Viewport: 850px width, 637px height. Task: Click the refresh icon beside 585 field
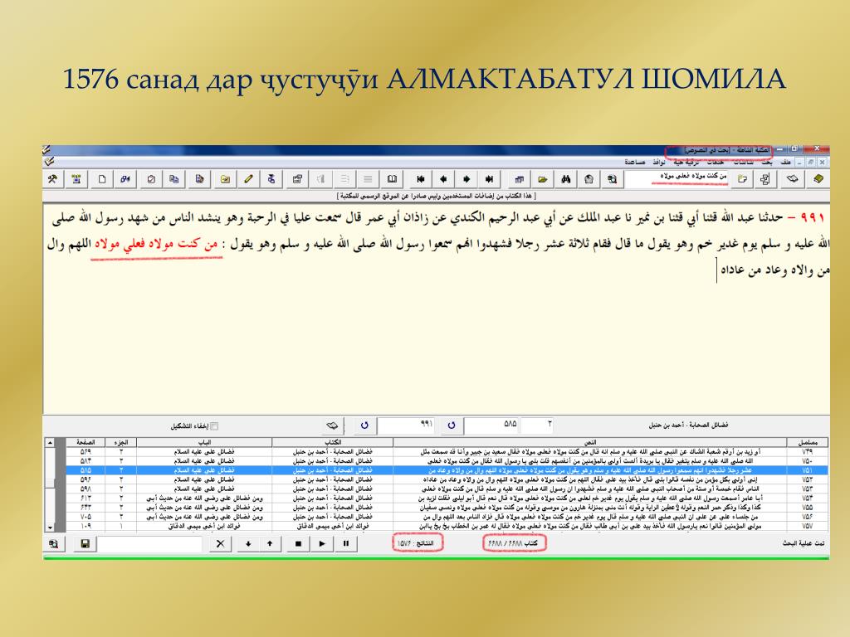452,425
